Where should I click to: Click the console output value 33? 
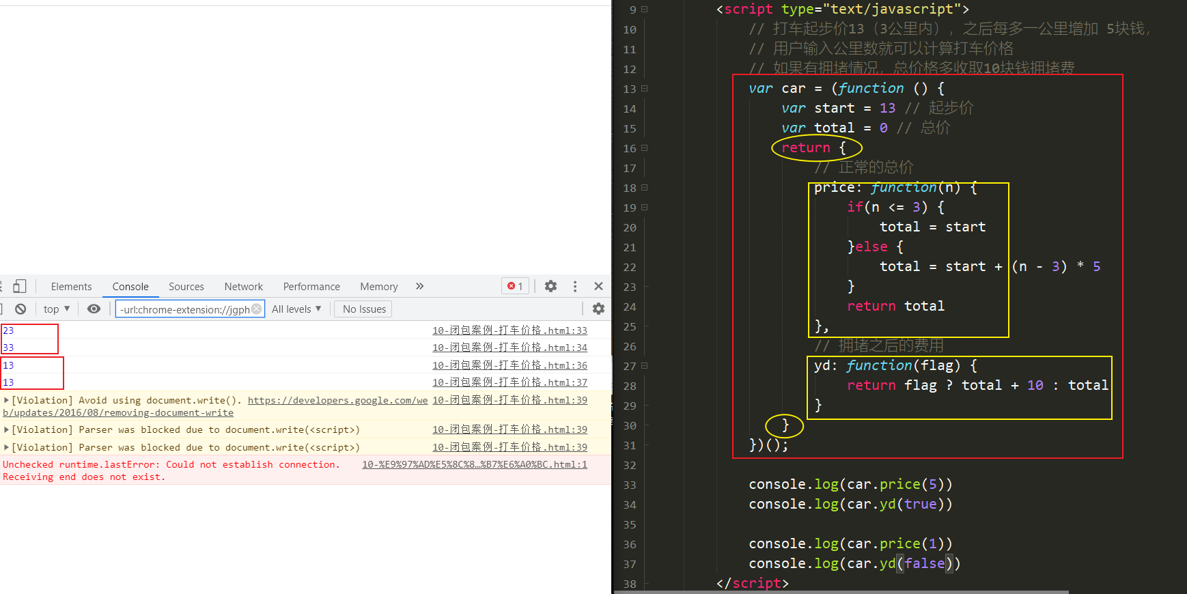tap(8, 348)
